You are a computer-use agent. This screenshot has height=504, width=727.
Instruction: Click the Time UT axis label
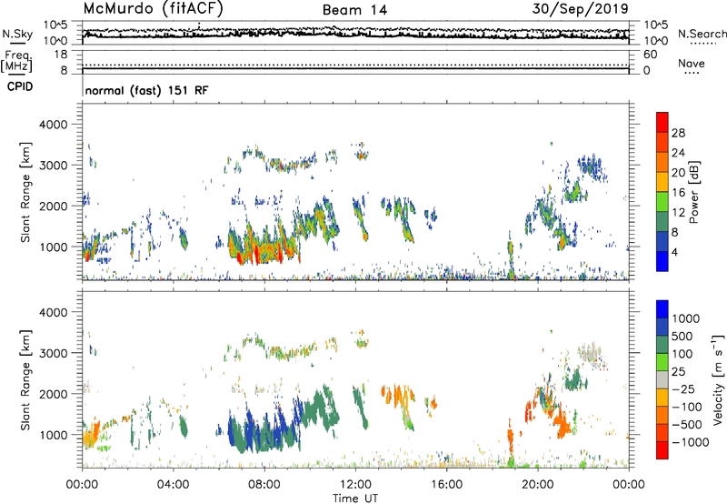coord(355,499)
